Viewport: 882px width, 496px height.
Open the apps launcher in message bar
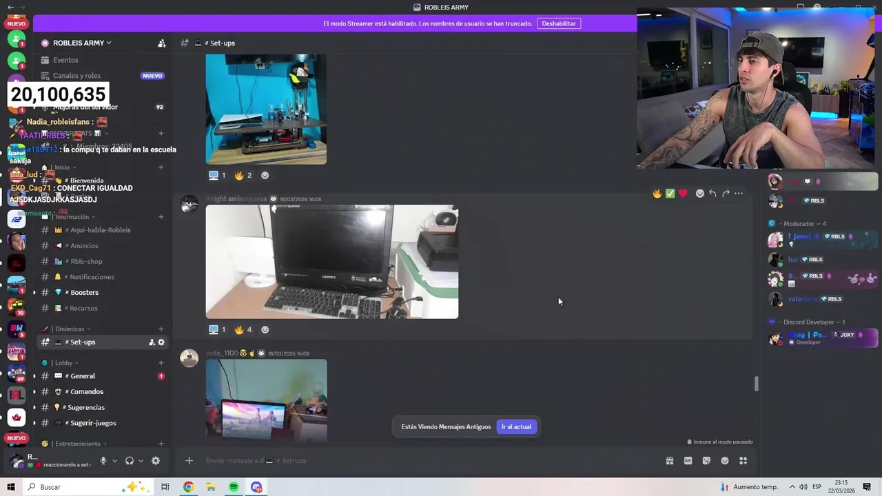coord(743,461)
